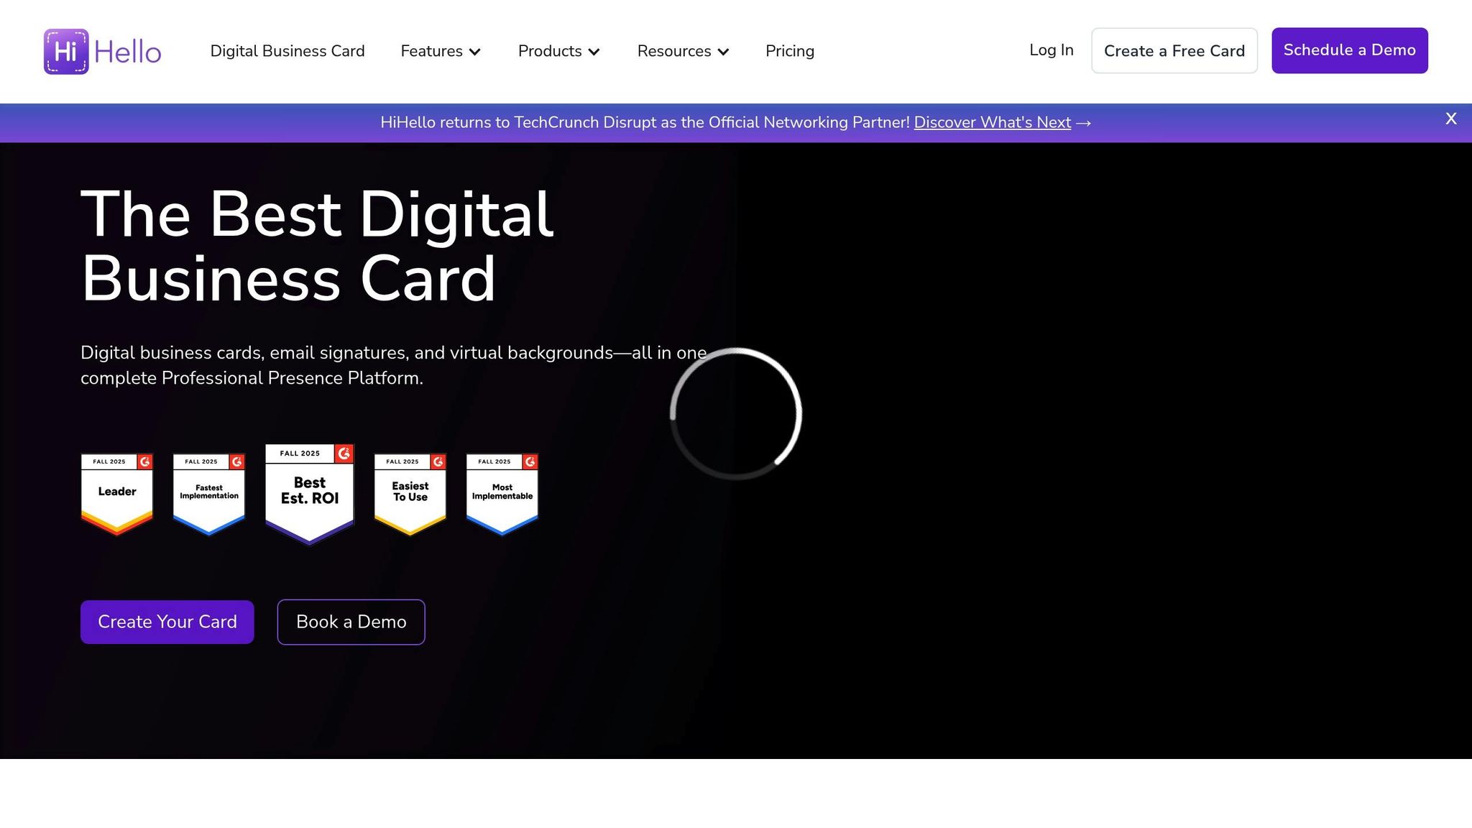Click the arrow after Discover What's Next
The width and height of the screenshot is (1472, 828).
coord(1084,124)
